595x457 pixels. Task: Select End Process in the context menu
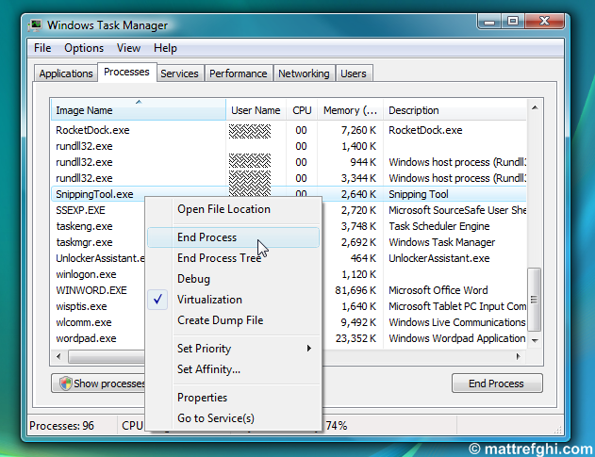click(233, 237)
